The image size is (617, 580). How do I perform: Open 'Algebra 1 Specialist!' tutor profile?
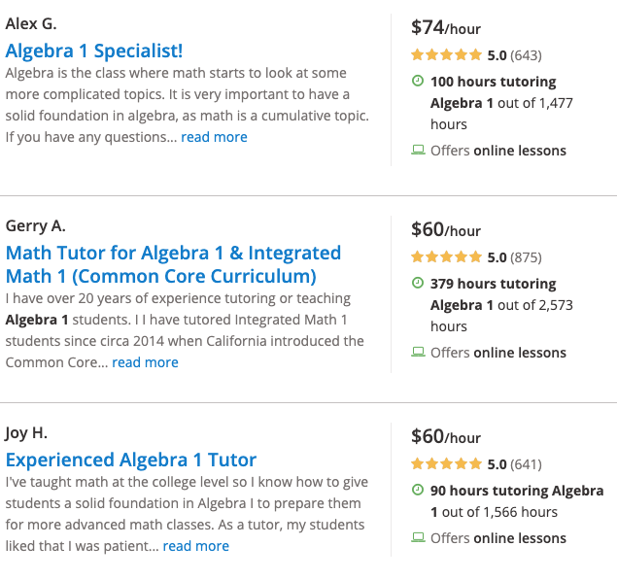tap(94, 51)
